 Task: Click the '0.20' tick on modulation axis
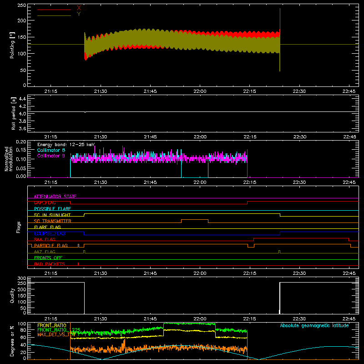pyautogui.click(x=21, y=142)
